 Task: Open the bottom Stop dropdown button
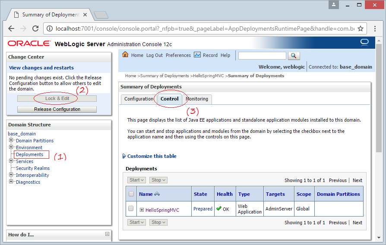pos(158,223)
